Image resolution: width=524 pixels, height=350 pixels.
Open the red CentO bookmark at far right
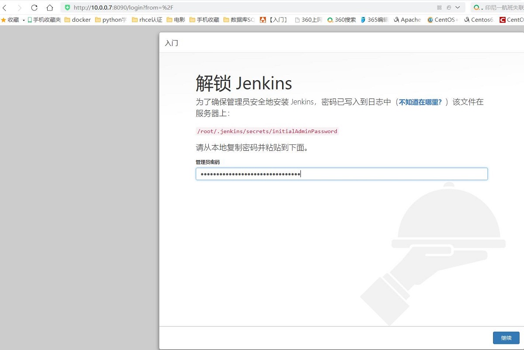point(512,20)
